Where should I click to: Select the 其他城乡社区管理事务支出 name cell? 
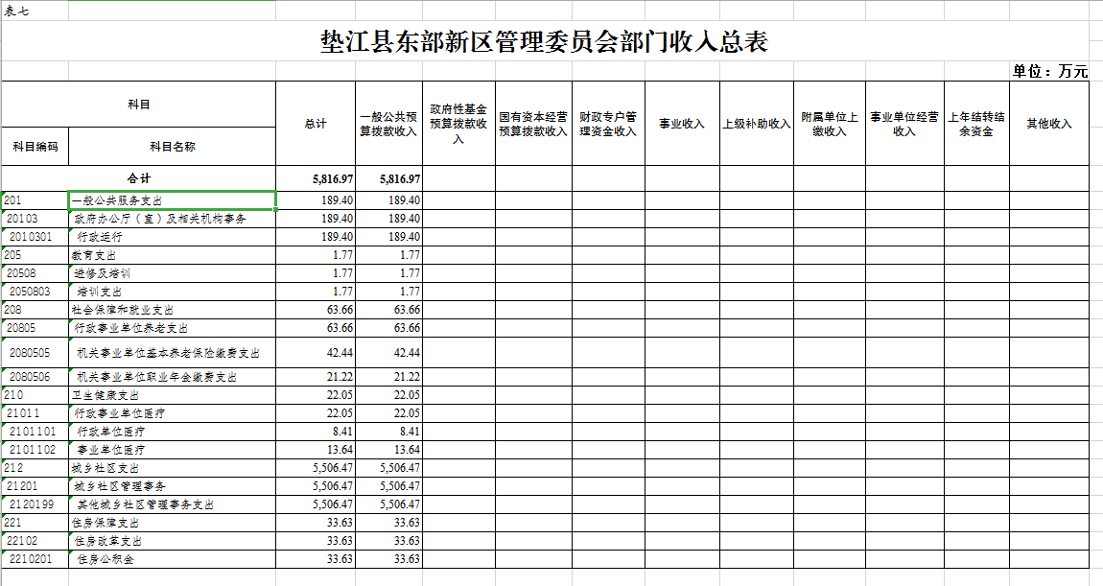coord(173,505)
